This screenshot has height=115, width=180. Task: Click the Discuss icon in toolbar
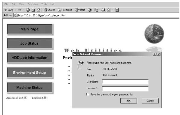[x=117, y=10]
